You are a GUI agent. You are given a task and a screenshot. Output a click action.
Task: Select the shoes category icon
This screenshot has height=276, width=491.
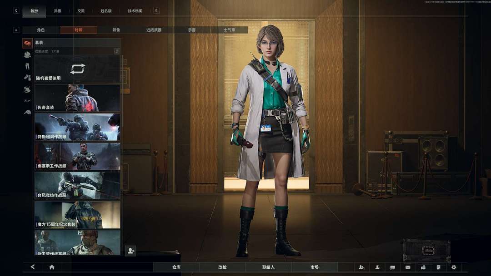point(28,78)
